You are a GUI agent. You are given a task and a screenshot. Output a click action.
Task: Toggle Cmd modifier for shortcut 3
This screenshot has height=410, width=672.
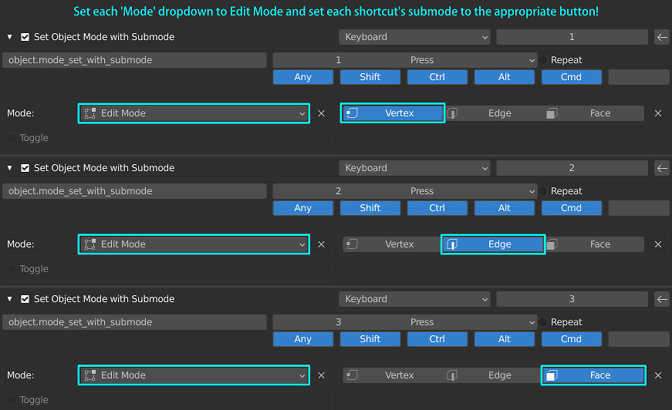[571, 339]
